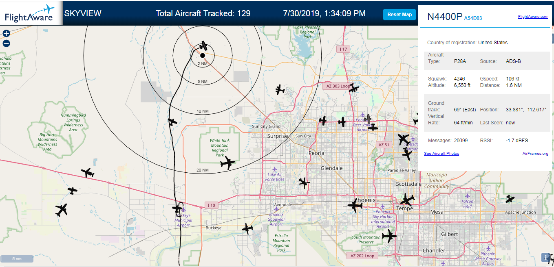Select the aircraft between Surprise and I 17
Screen dimensions: 554x267
pos(280,90)
